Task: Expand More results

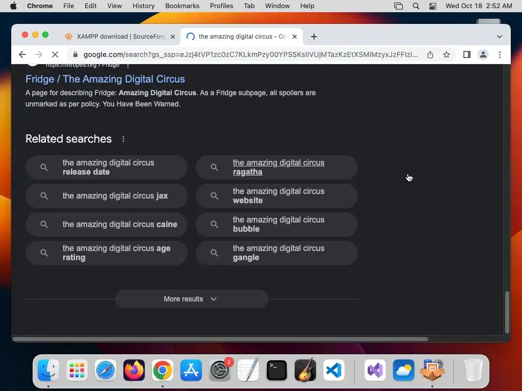Action: tap(192, 299)
